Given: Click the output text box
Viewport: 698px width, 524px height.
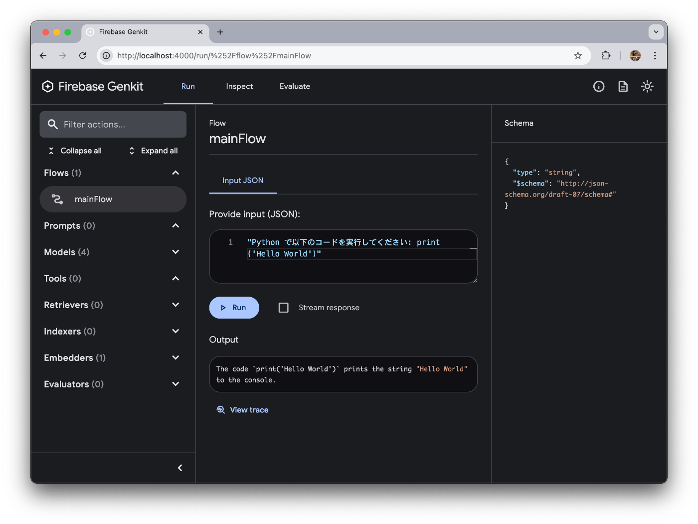Looking at the screenshot, I should click(344, 374).
